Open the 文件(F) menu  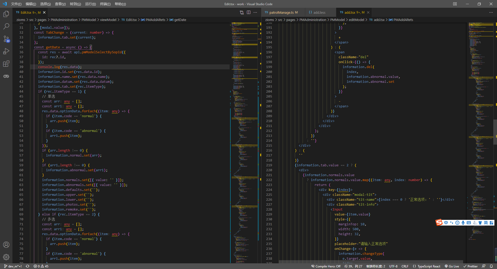pyautogui.click(x=16, y=4)
